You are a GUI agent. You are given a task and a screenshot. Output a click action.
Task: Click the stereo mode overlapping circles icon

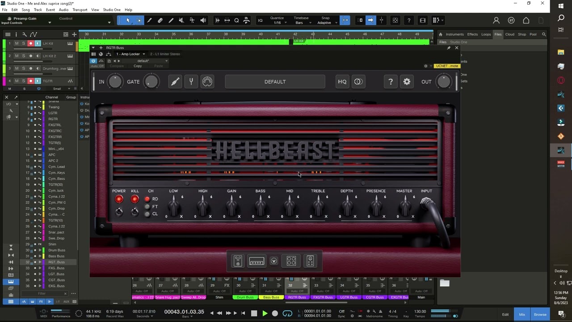pyautogui.click(x=358, y=82)
